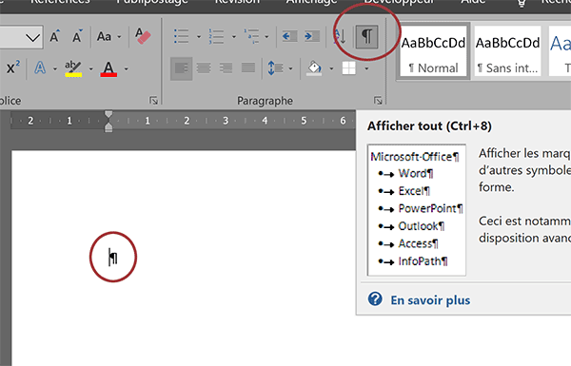Screen dimensions: 571x366
Task: Apply red font color
Action: pos(108,68)
